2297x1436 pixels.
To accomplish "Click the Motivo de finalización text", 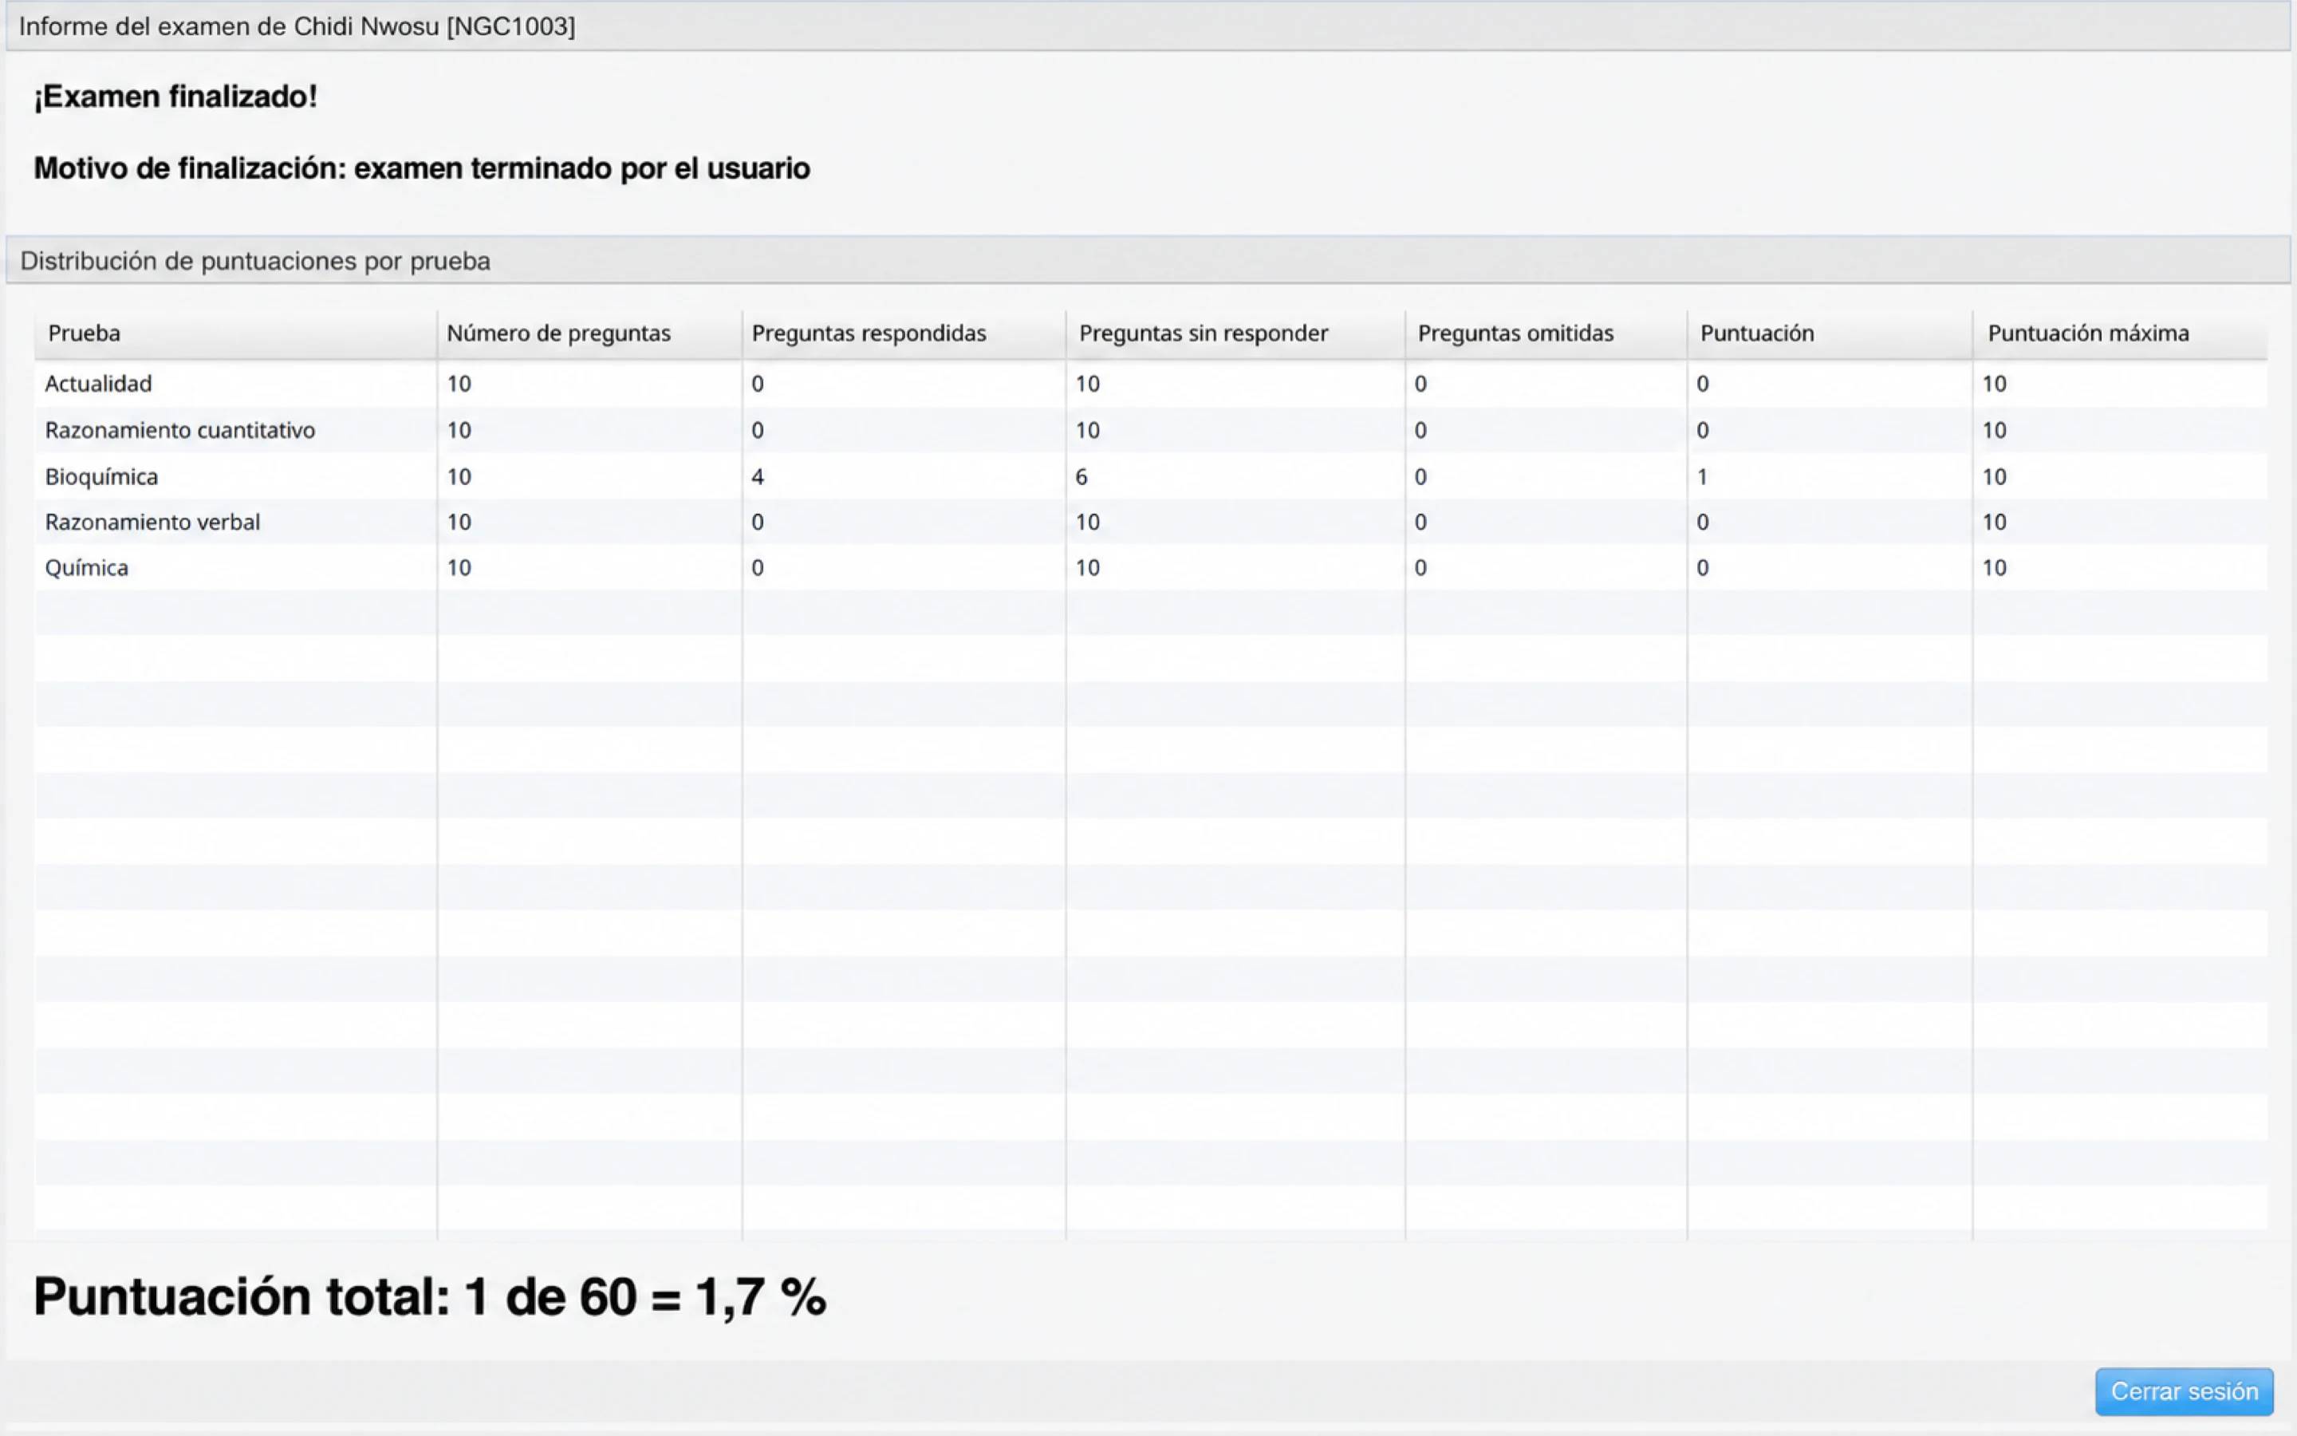I will pos(423,168).
